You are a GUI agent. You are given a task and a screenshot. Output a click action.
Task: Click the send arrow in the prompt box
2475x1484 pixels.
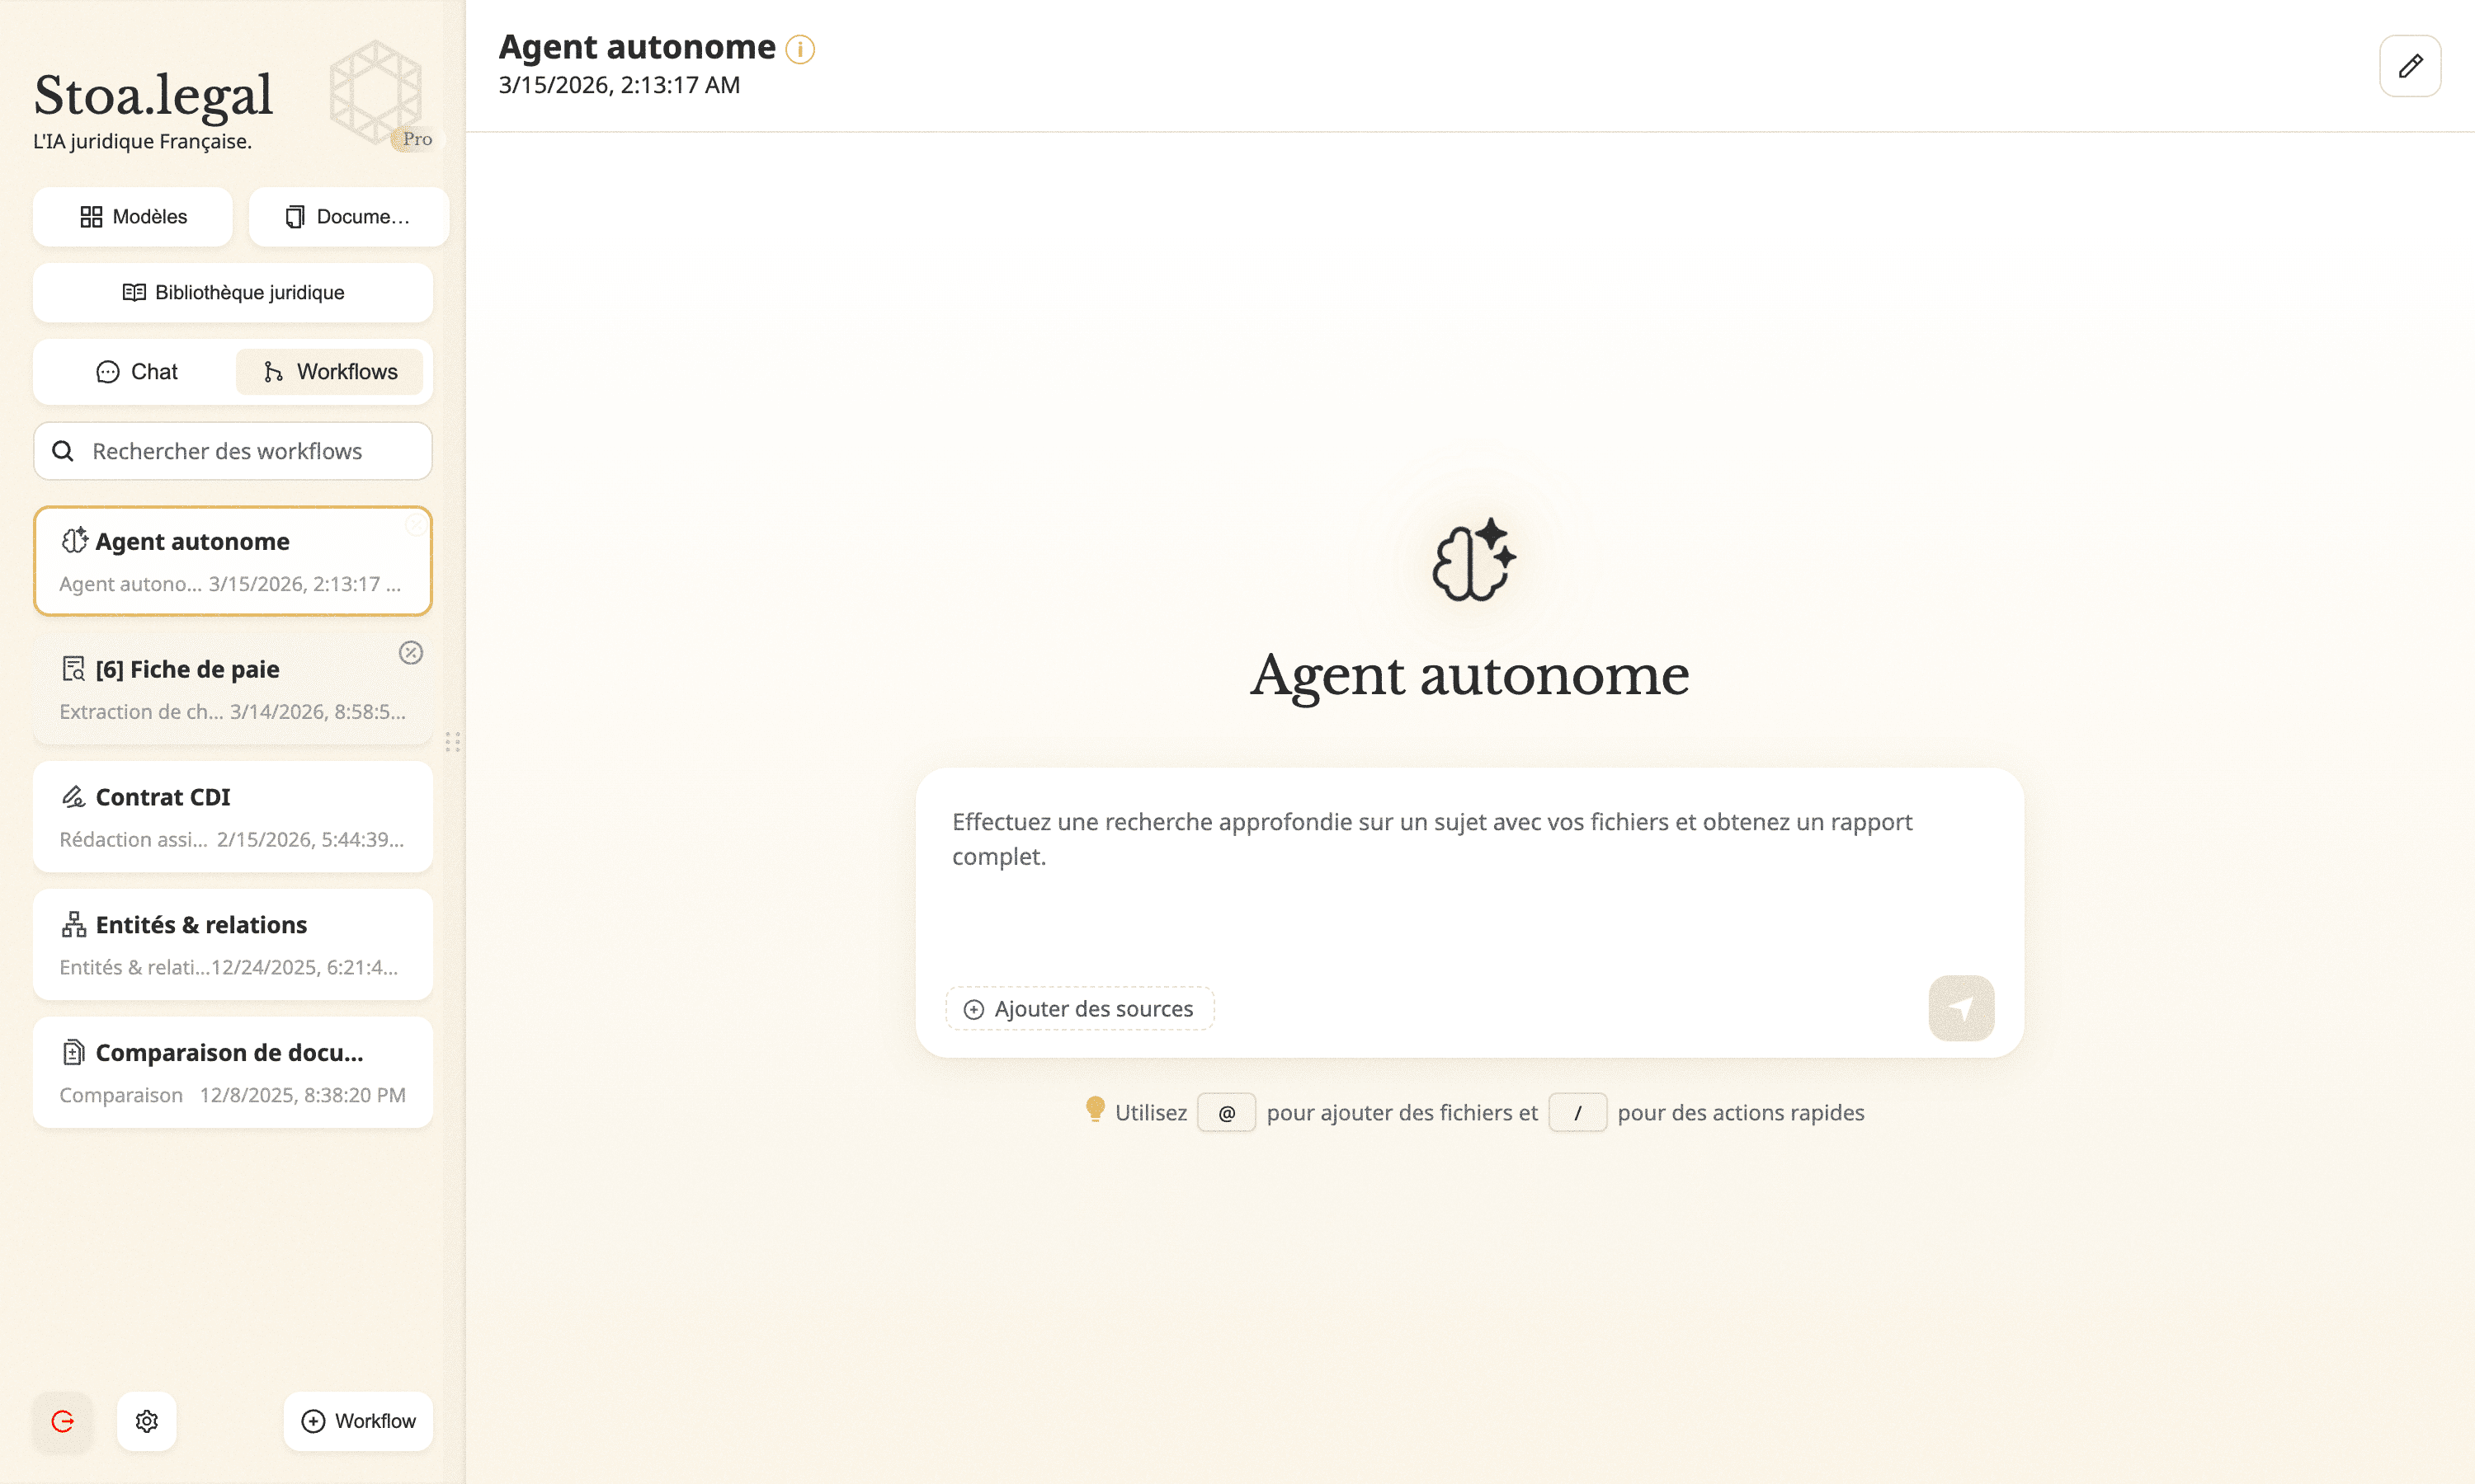coord(1961,1008)
